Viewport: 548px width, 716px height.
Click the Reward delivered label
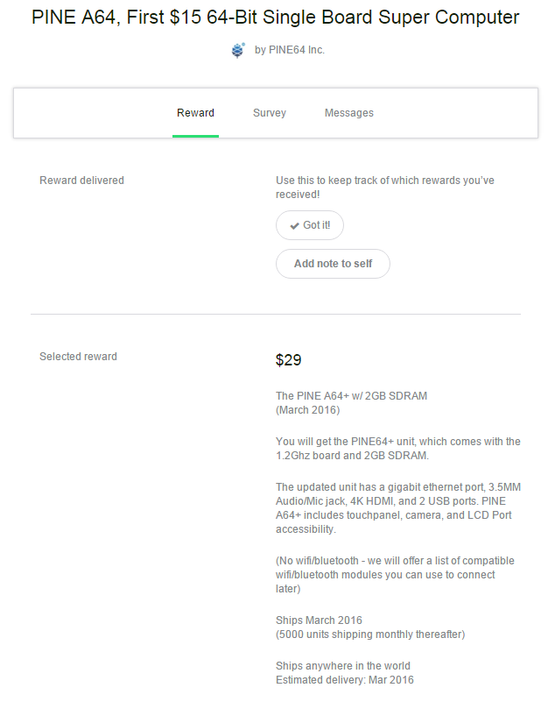tap(81, 181)
